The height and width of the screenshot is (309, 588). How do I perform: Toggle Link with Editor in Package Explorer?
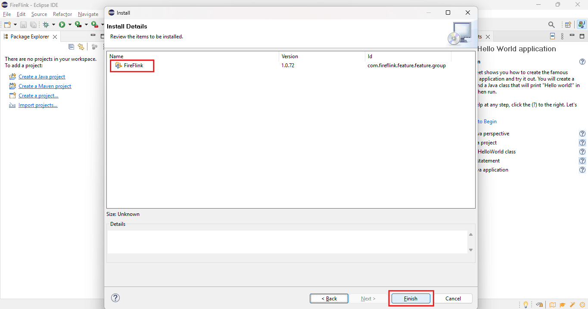pos(81,47)
